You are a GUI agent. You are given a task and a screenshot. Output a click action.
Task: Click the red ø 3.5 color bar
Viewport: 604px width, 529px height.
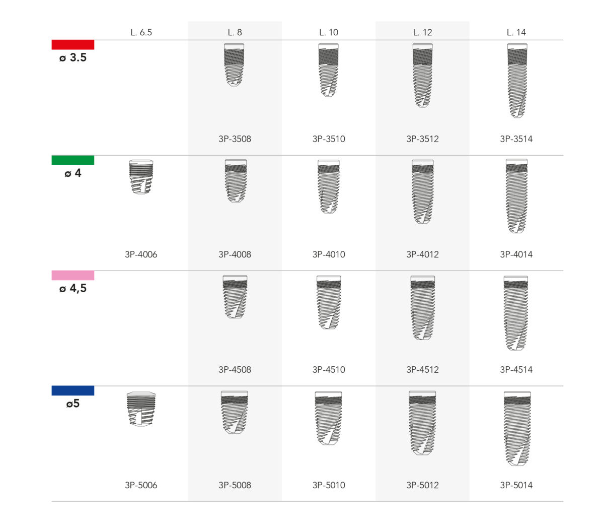pyautogui.click(x=73, y=45)
